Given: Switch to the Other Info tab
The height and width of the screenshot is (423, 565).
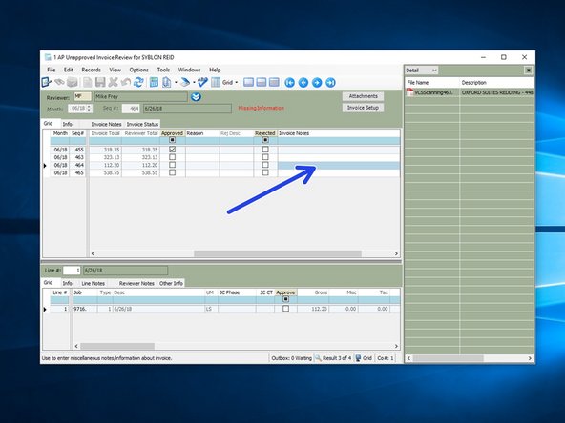Looking at the screenshot, I should pos(171,284).
